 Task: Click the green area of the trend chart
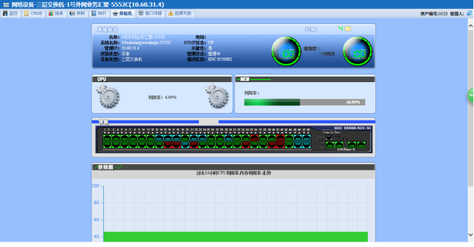tap(235, 237)
